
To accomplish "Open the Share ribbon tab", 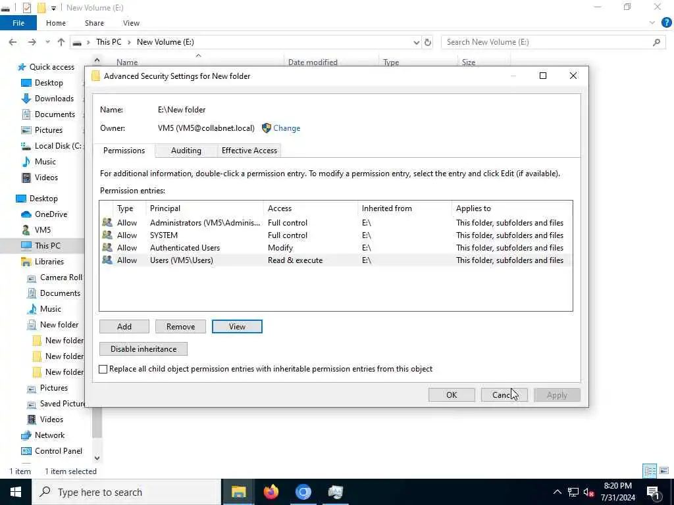I will [94, 23].
